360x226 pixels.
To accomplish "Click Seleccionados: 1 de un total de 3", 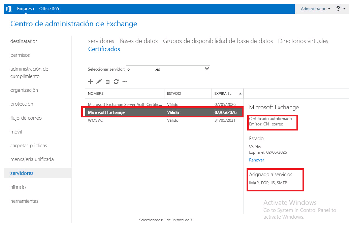I will click(x=165, y=220).
